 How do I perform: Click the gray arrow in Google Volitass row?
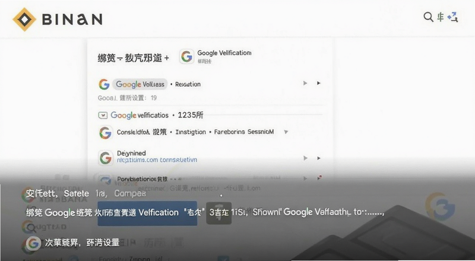point(305,83)
